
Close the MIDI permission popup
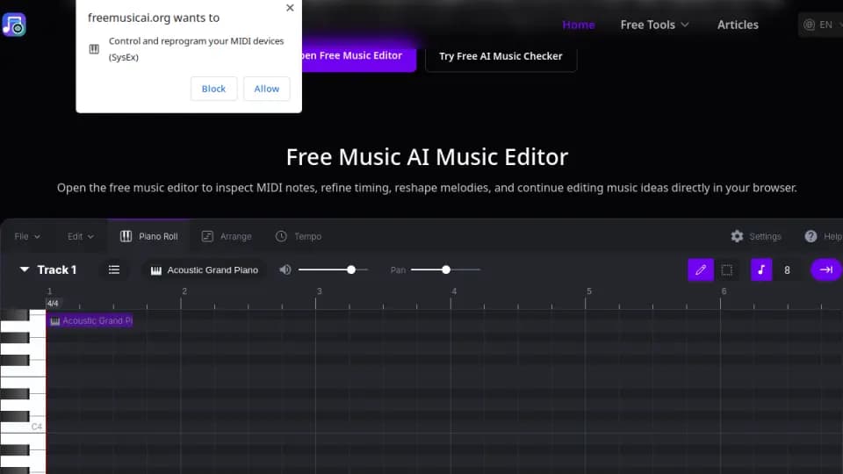click(x=290, y=8)
